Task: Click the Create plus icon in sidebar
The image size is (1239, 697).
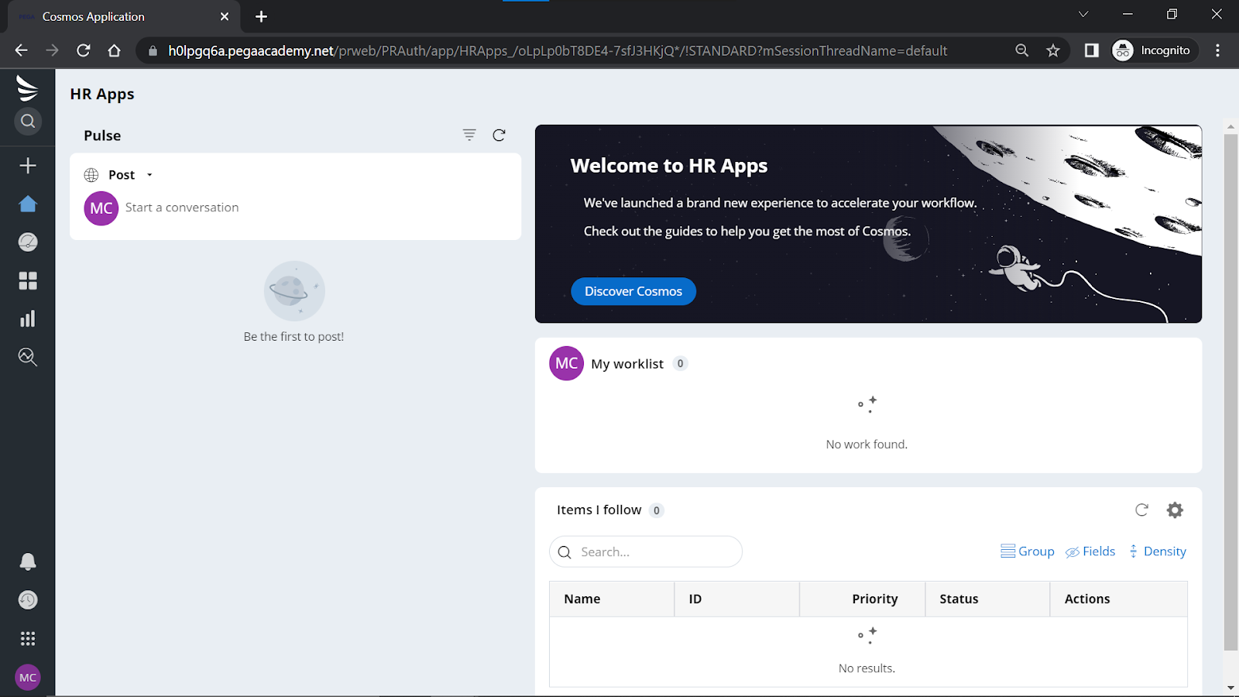Action: pos(28,166)
